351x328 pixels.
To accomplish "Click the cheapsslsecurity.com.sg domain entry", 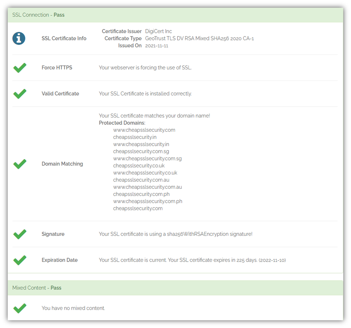I will pyautogui.click(x=141, y=152).
